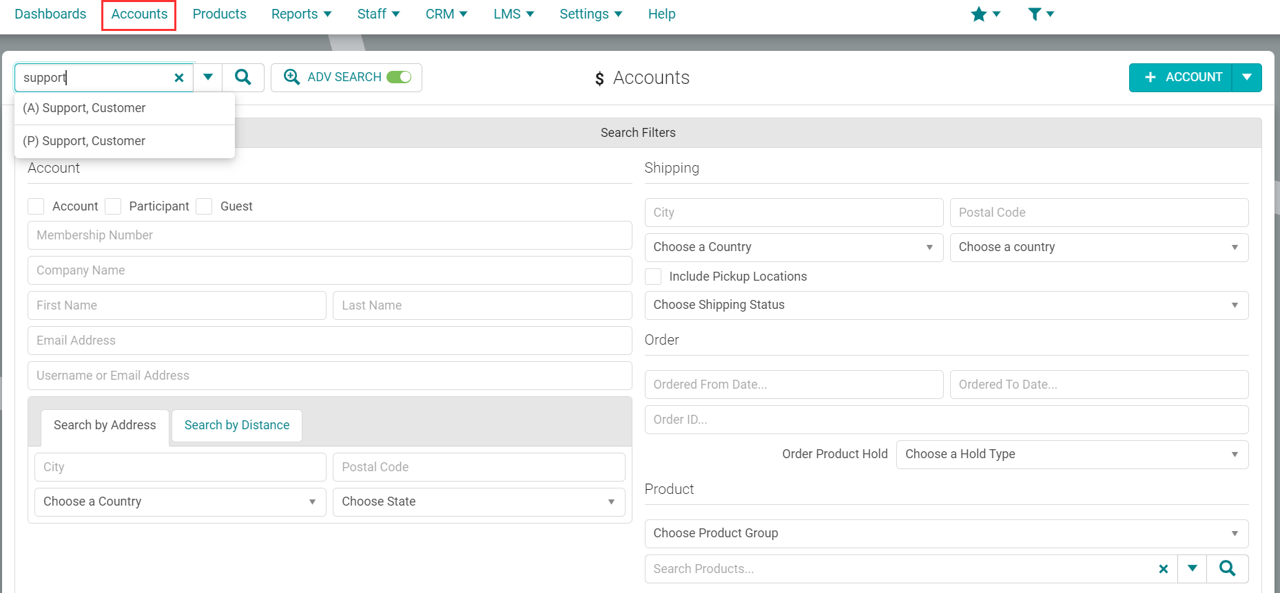
Task: Switch to Search by Distance tab
Action: pos(237,425)
